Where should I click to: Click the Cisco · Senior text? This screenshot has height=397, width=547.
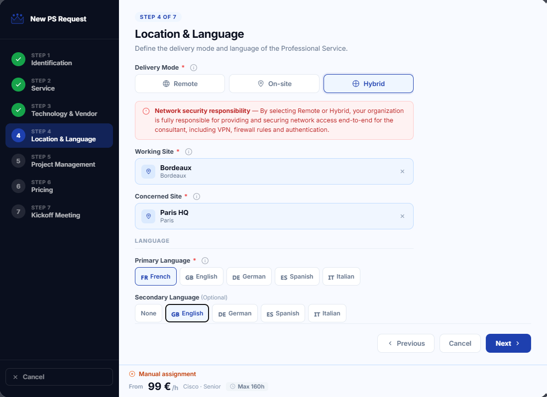[x=202, y=387]
